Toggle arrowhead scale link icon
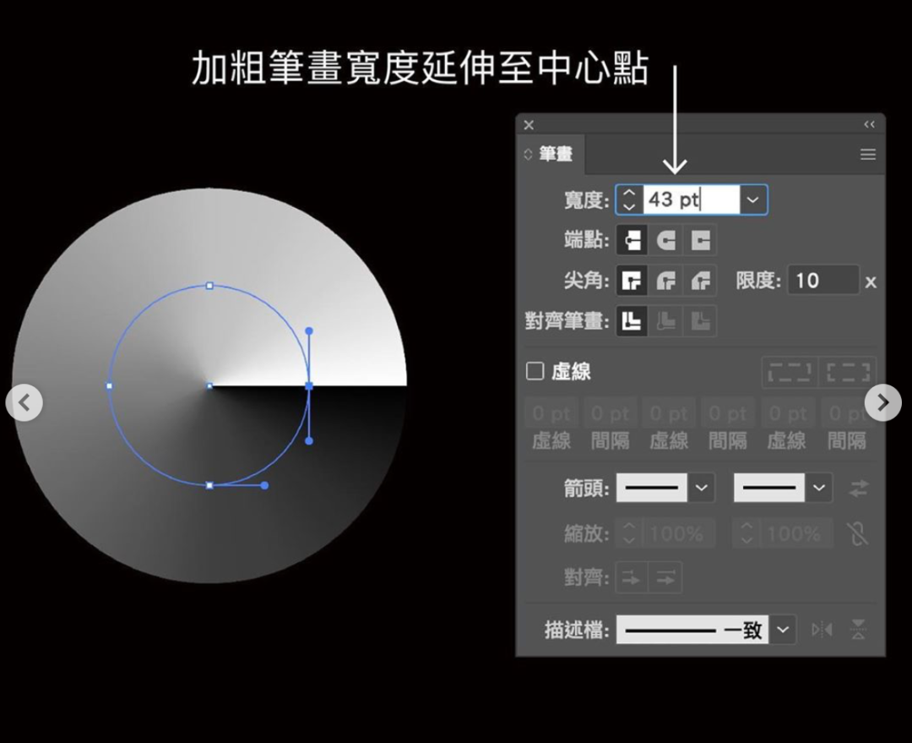The width and height of the screenshot is (912, 743). point(857,533)
